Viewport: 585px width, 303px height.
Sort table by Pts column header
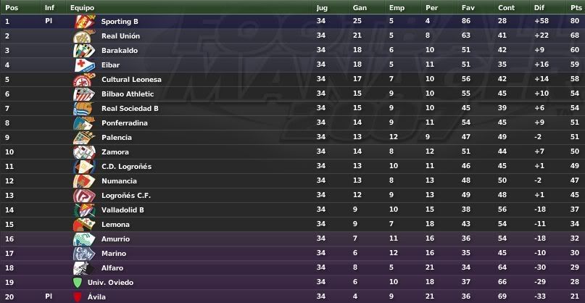(x=576, y=7)
